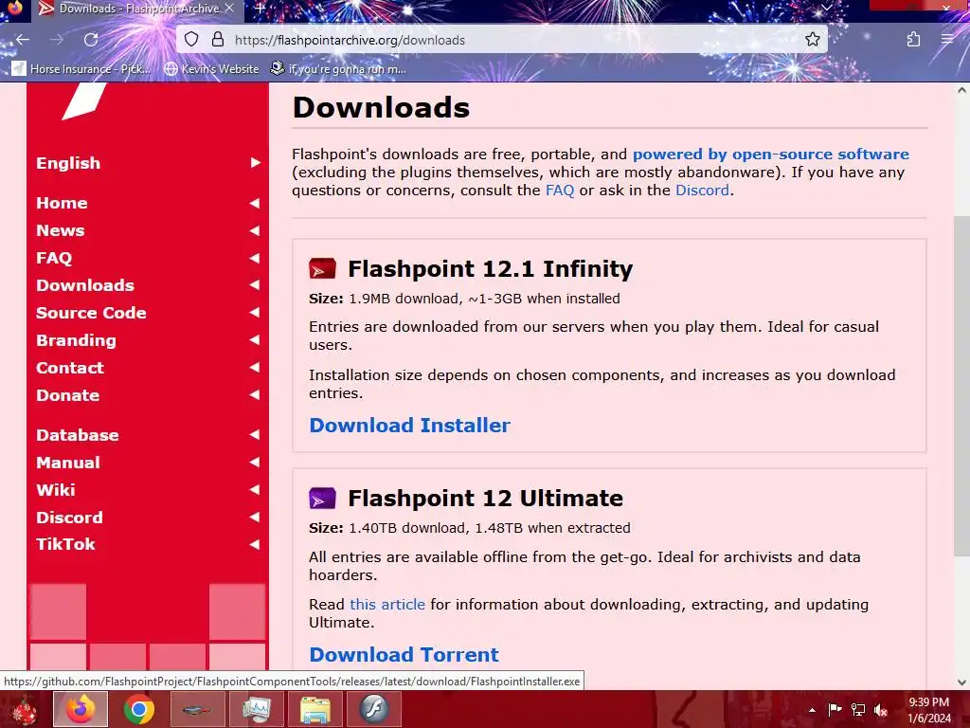Viewport: 970px width, 728px height.
Task: Open the system monitor taskbar icon
Action: tap(257, 709)
